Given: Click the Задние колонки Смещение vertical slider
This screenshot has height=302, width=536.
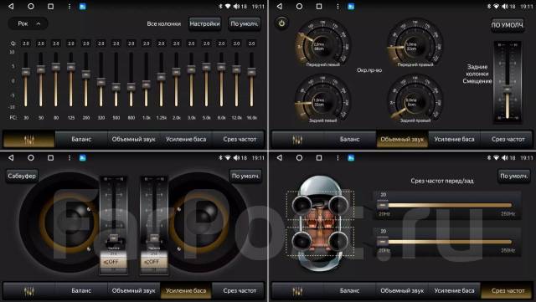Looking at the screenshot, I should (x=508, y=81).
